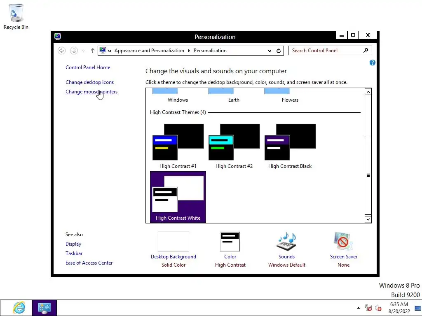422x316 pixels.
Task: Open Change mouse pointers link
Action: coord(91,92)
